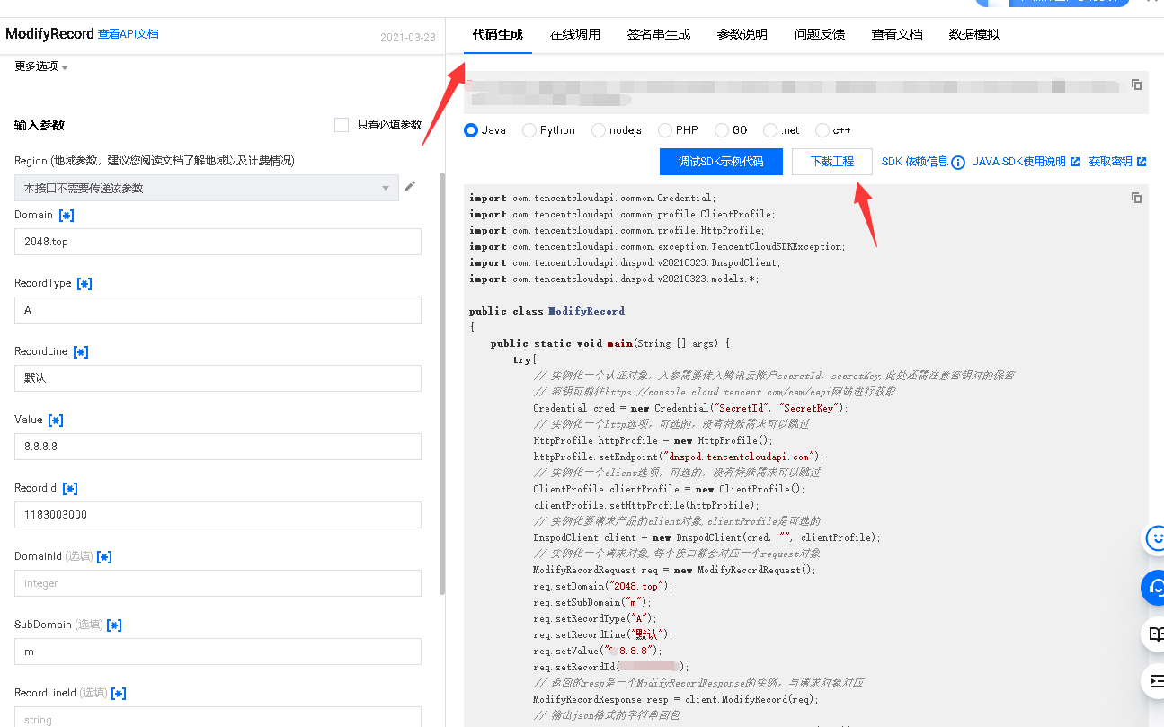Click the 输入参数 section heading
Viewport: 1164px width, 727px height.
[x=40, y=125]
